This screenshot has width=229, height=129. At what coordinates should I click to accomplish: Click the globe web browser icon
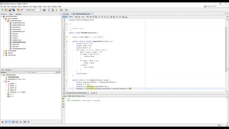click(44, 10)
